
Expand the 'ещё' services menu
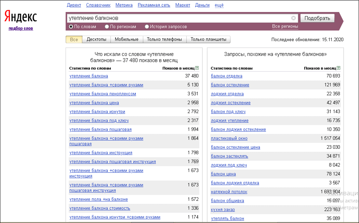coord(219,5)
